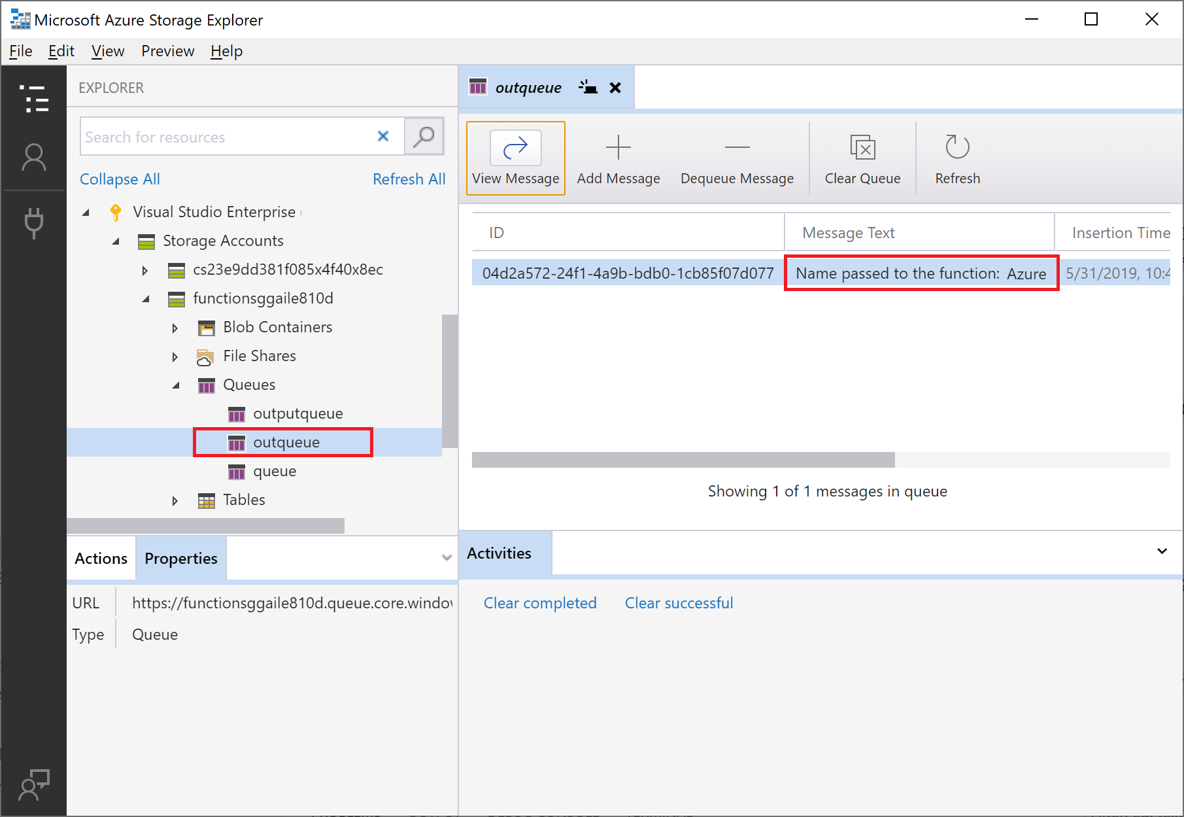Click the Clear completed link
Image resolution: width=1184 pixels, height=817 pixels.
tap(539, 602)
